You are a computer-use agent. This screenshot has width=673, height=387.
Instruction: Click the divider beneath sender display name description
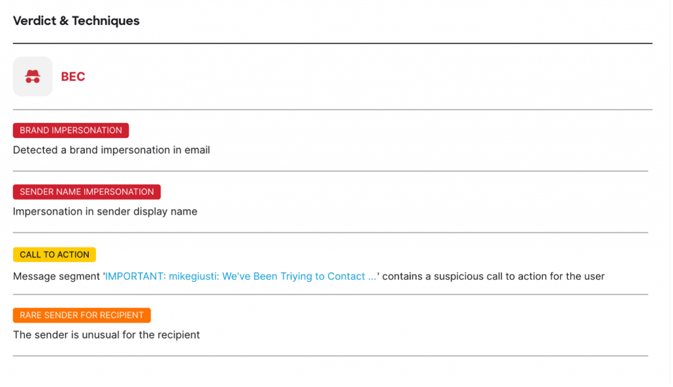pos(330,233)
